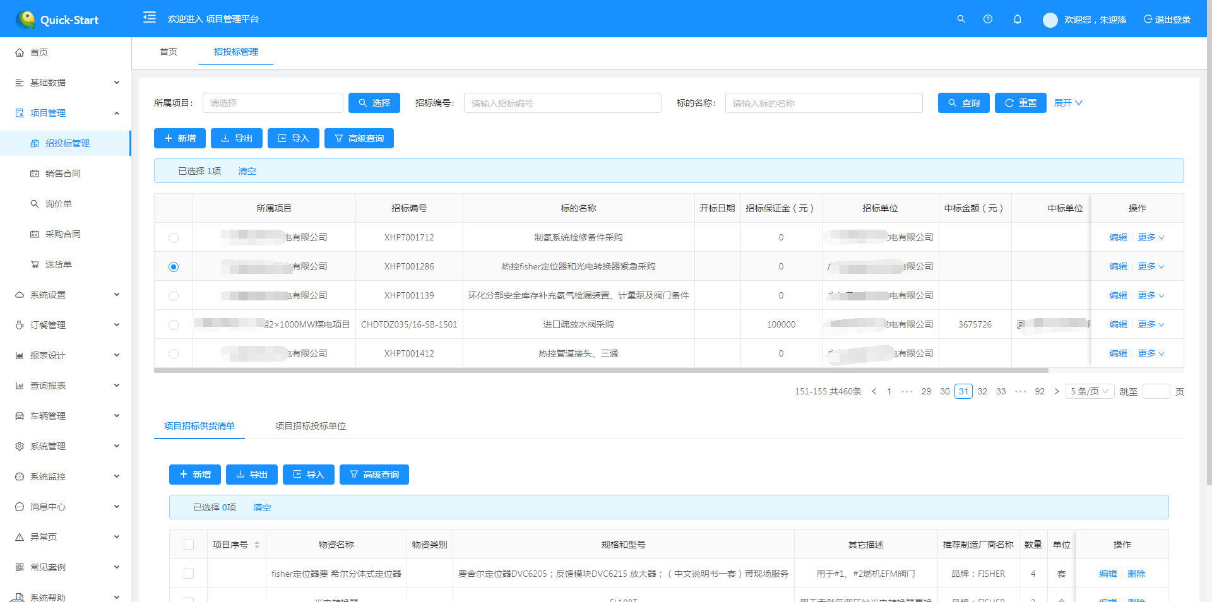Click the 查询 search button

click(x=963, y=102)
